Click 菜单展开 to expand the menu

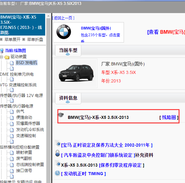point(13,40)
